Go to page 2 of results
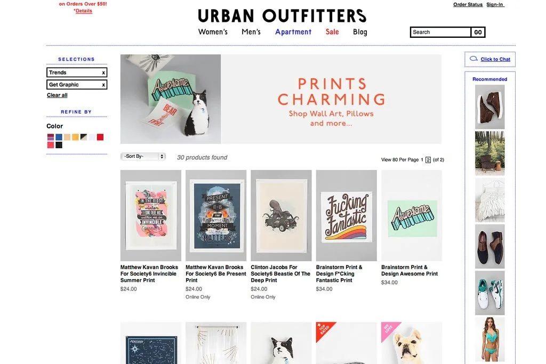The width and height of the screenshot is (546, 364). (428, 160)
